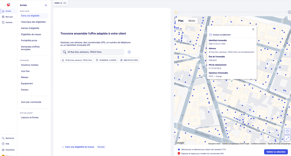Open Paramètres settings
This screenshot has width=291, height=156.
point(8,149)
